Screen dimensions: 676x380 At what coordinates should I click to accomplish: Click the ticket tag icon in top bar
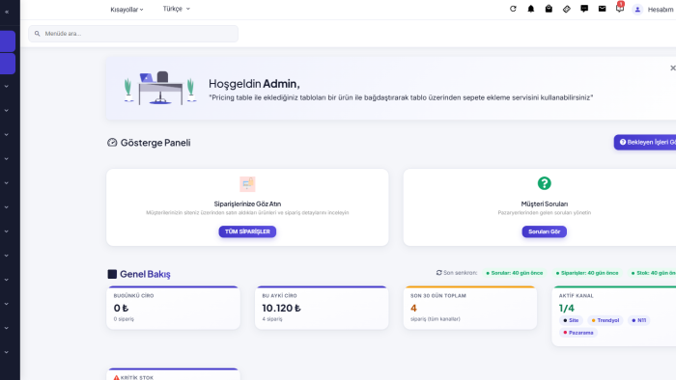(567, 9)
